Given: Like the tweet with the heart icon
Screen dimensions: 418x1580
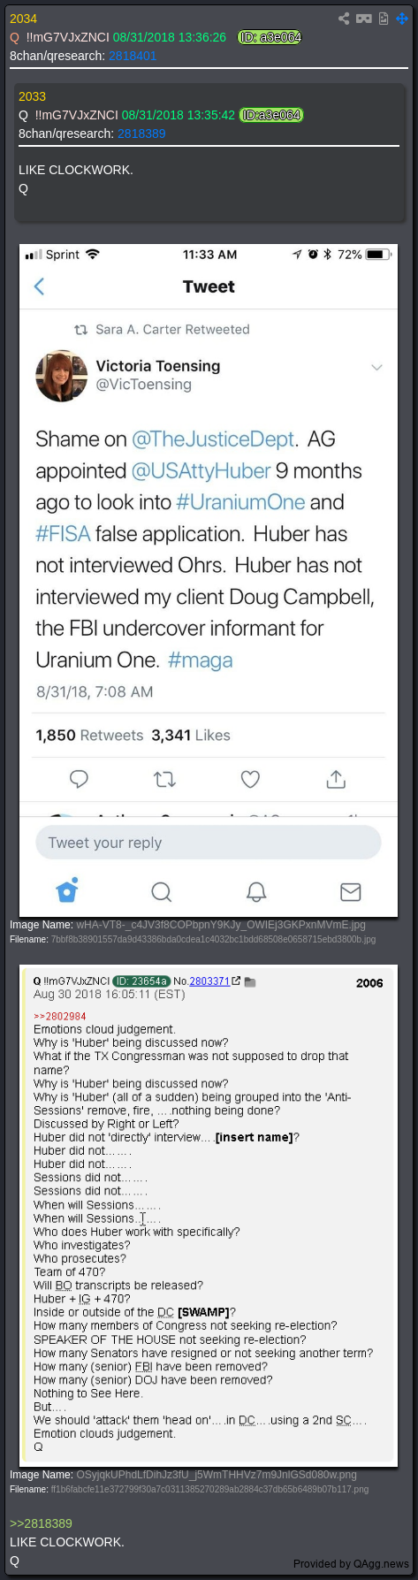Looking at the screenshot, I should coord(250,779).
